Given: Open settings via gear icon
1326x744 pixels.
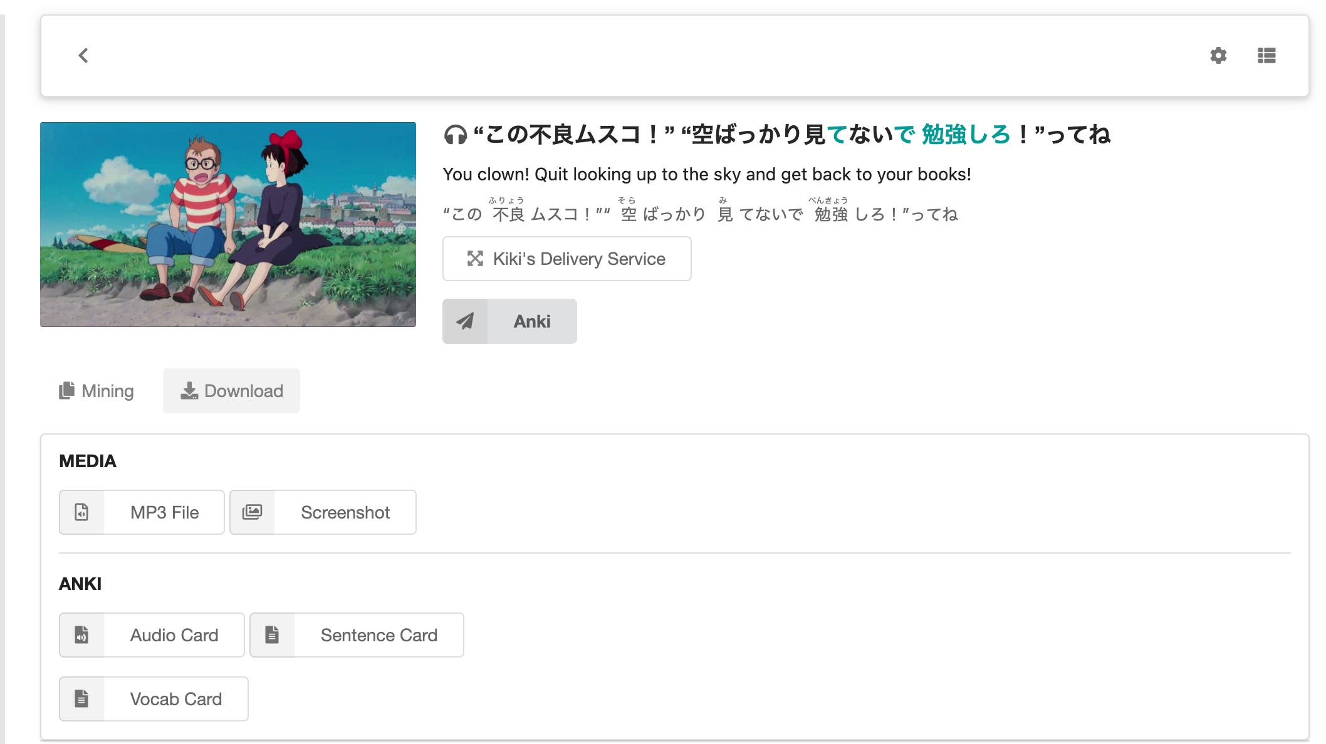Looking at the screenshot, I should [x=1218, y=56].
